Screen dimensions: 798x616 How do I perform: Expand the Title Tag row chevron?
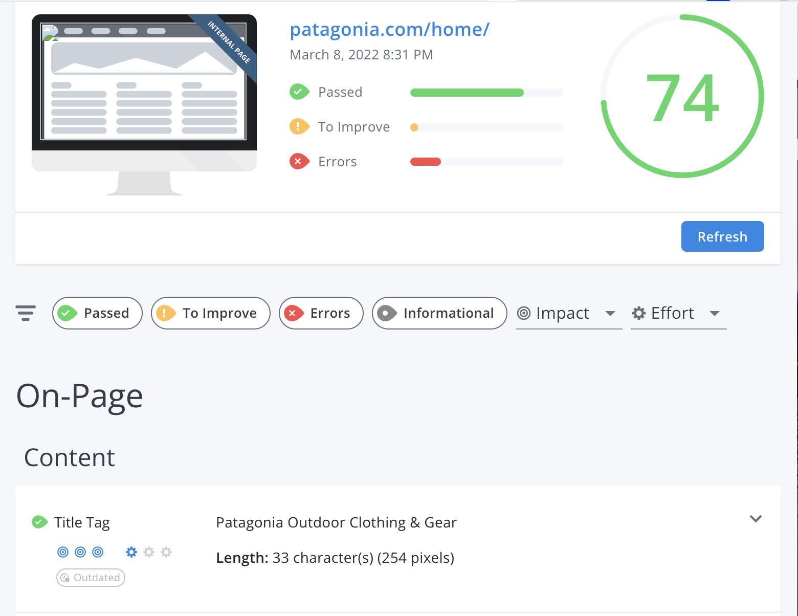click(x=756, y=519)
